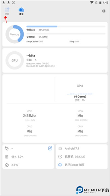Tap the CPU1 2465Mhz frequency entry

tap(29, 115)
